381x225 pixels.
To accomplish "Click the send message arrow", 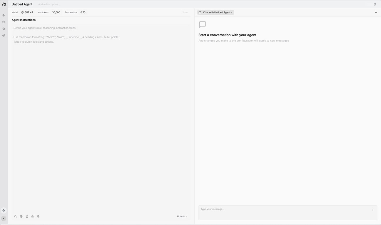I will pyautogui.click(x=372, y=210).
